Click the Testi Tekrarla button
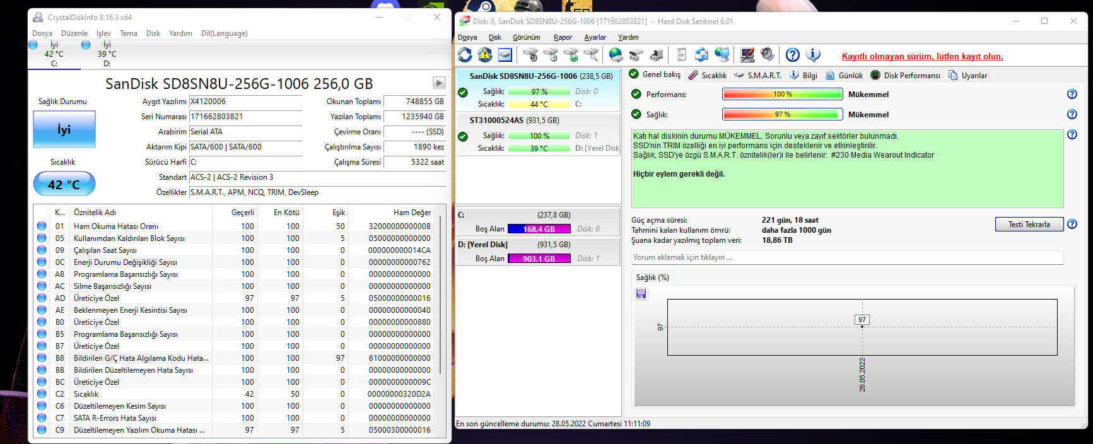This screenshot has height=444, width=1093. tap(1029, 224)
